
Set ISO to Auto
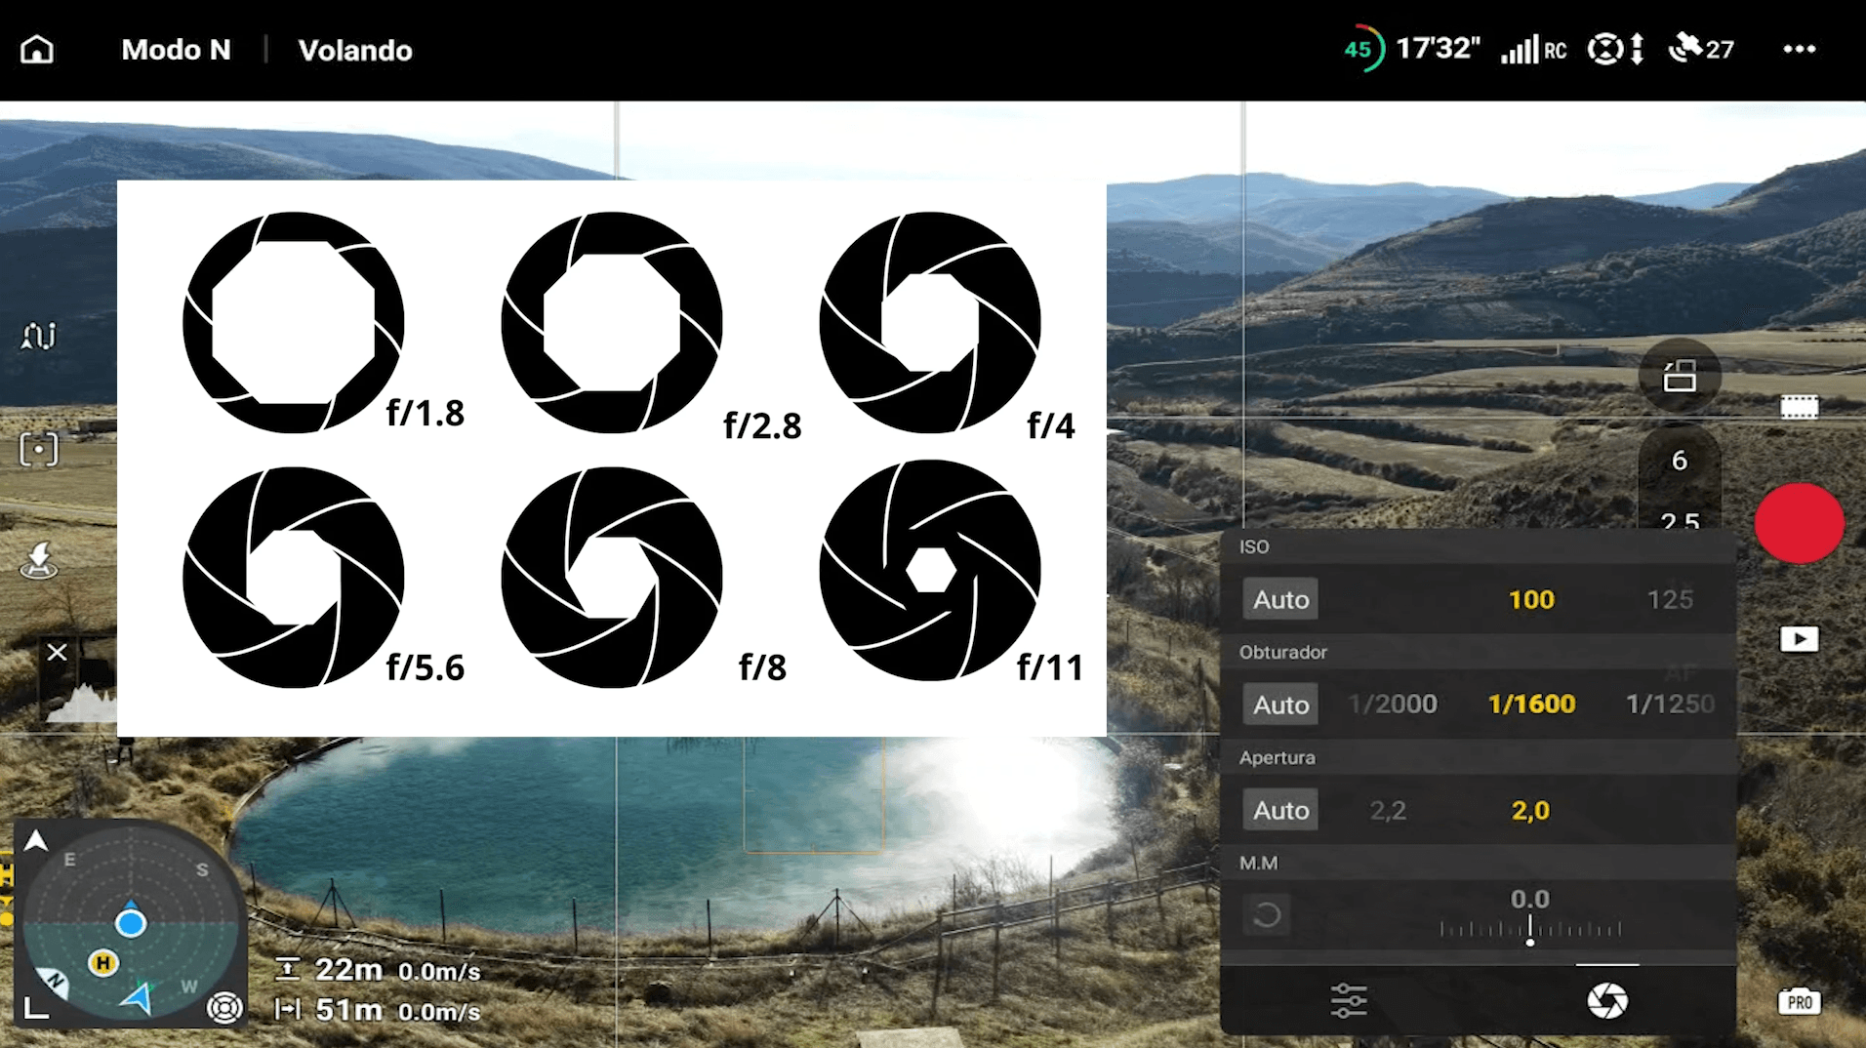tap(1280, 599)
